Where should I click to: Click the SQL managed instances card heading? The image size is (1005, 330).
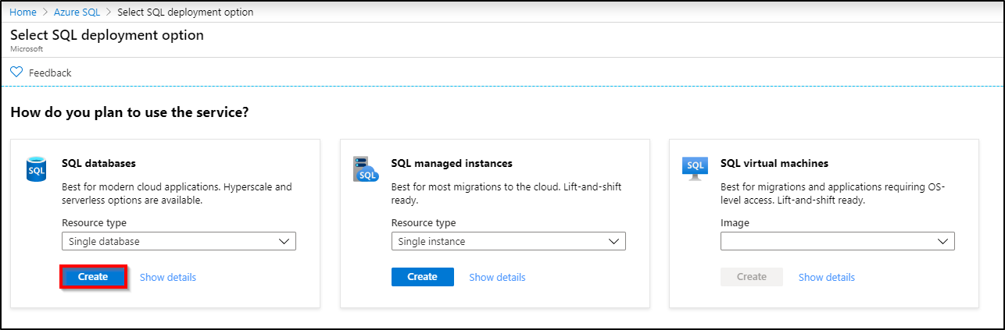[x=452, y=164]
